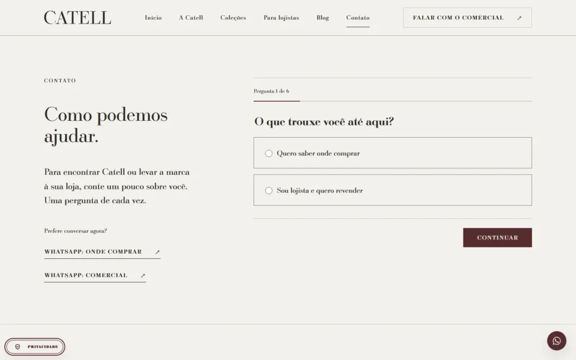Navigate to Para lojistas
Screen dimensions: 576x360
(x=281, y=17)
